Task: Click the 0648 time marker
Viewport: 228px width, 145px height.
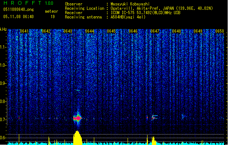Action: [177, 31]
